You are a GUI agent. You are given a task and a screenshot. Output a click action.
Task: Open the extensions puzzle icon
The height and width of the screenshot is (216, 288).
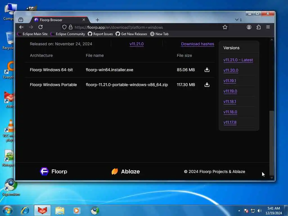(x=259, y=27)
